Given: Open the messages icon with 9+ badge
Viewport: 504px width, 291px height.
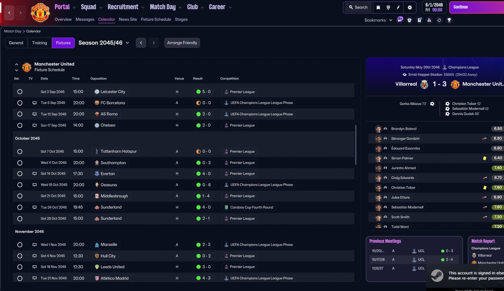Looking at the screenshot, I should click(x=400, y=20).
